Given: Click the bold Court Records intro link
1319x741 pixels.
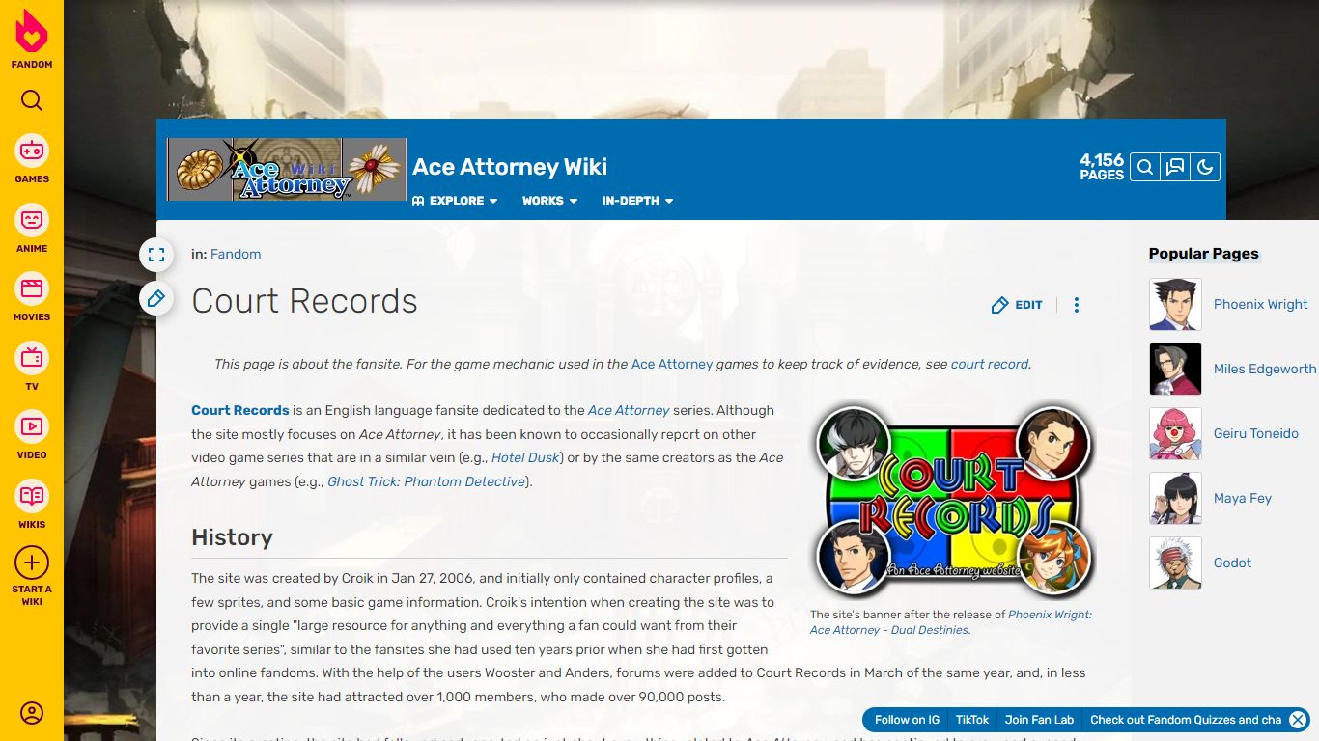Looking at the screenshot, I should click(x=240, y=410).
